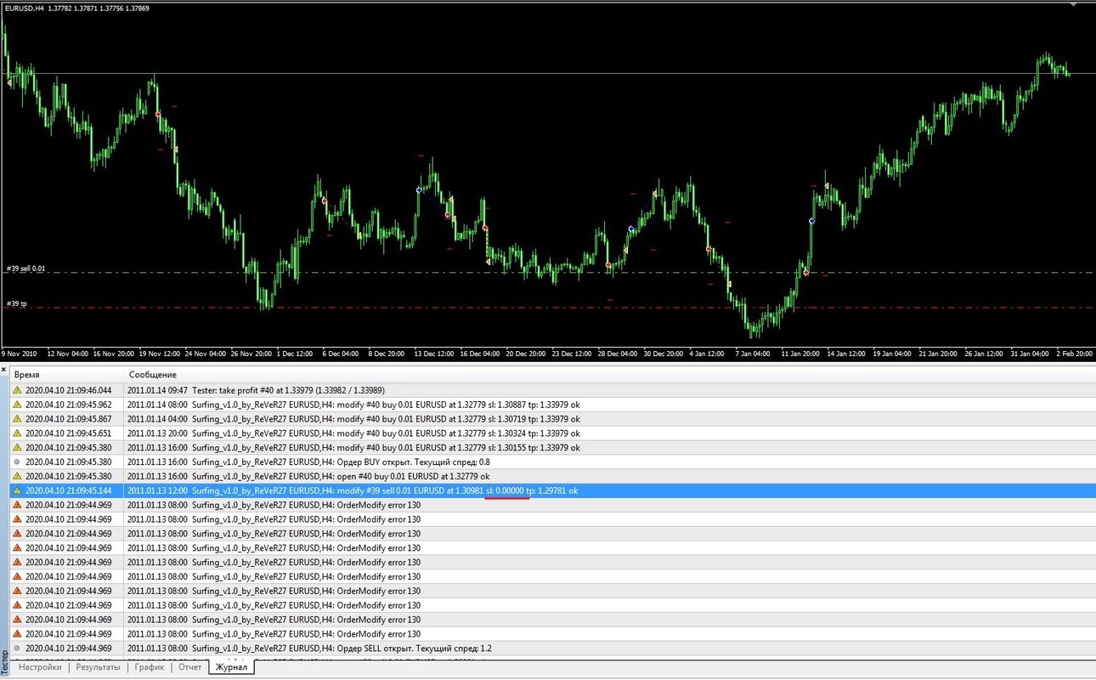This screenshot has height=680, width=1096.
Task: Click the yellow warning icon on the take profit #40 row
Action: (17, 390)
